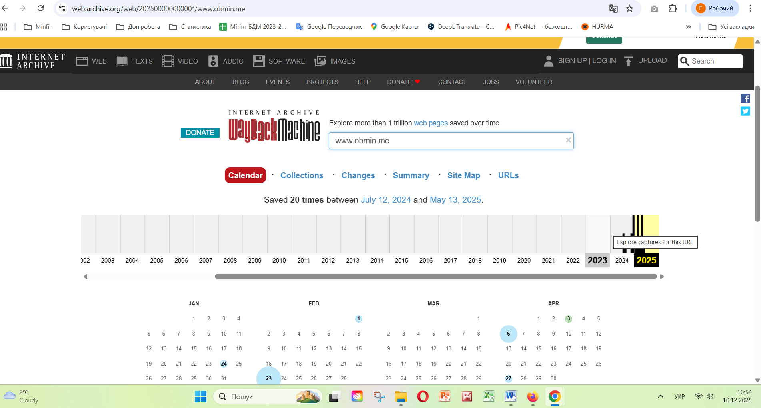The image size is (761, 408).
Task: Open the BLOG navigation link
Action: pyautogui.click(x=241, y=82)
